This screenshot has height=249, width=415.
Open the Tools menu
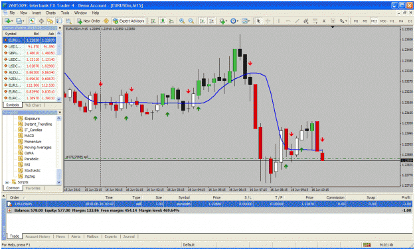click(65, 13)
